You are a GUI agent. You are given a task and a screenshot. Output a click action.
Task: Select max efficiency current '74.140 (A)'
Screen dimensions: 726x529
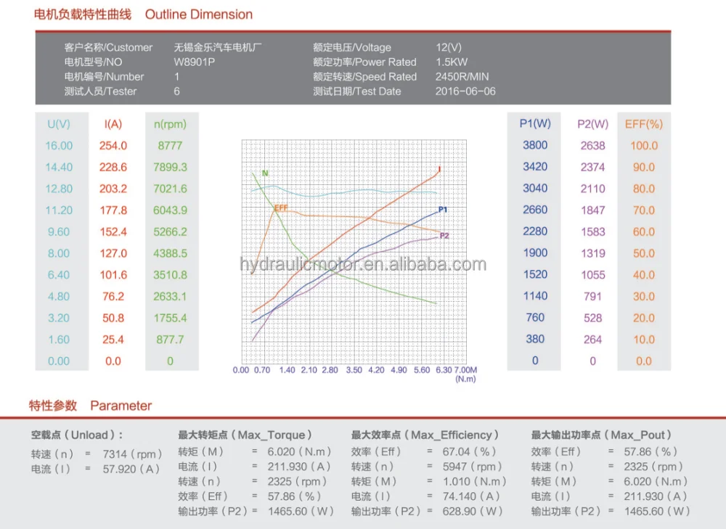[471, 496]
